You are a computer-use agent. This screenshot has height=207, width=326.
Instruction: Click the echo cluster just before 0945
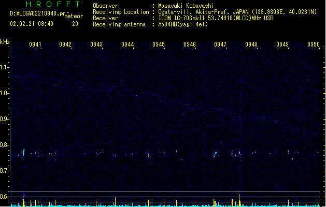coord(149,156)
